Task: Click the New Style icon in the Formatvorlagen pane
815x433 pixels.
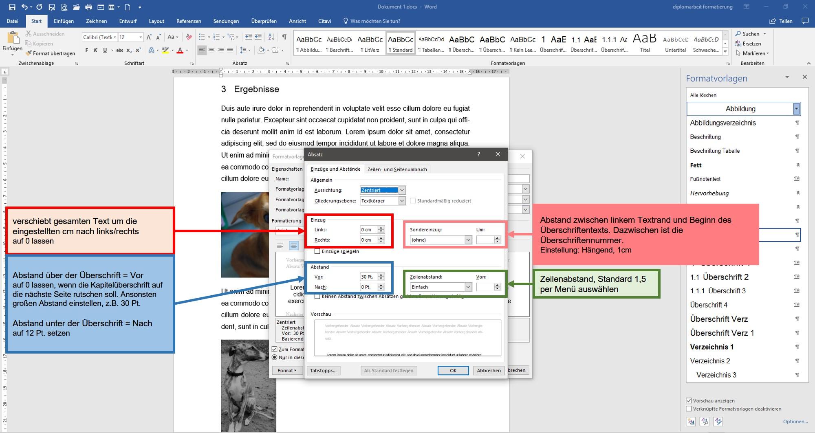Action: click(691, 422)
